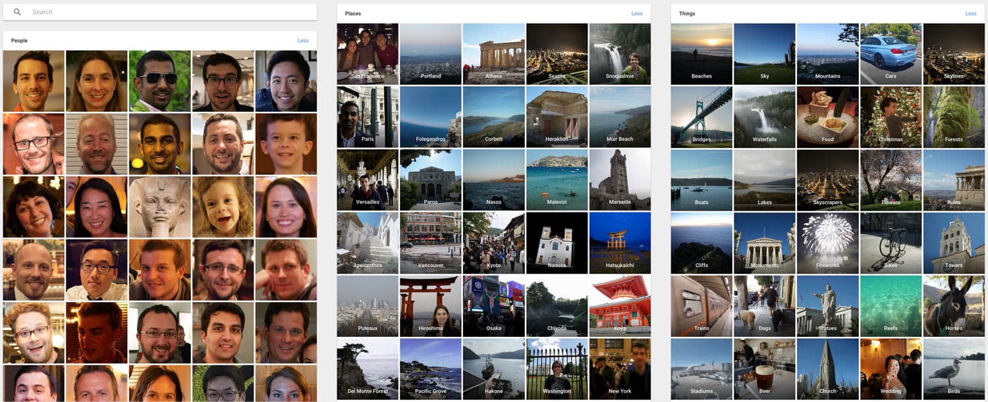The image size is (988, 402).
Task: Select the Folegandros thumbnail
Action: coord(431,117)
